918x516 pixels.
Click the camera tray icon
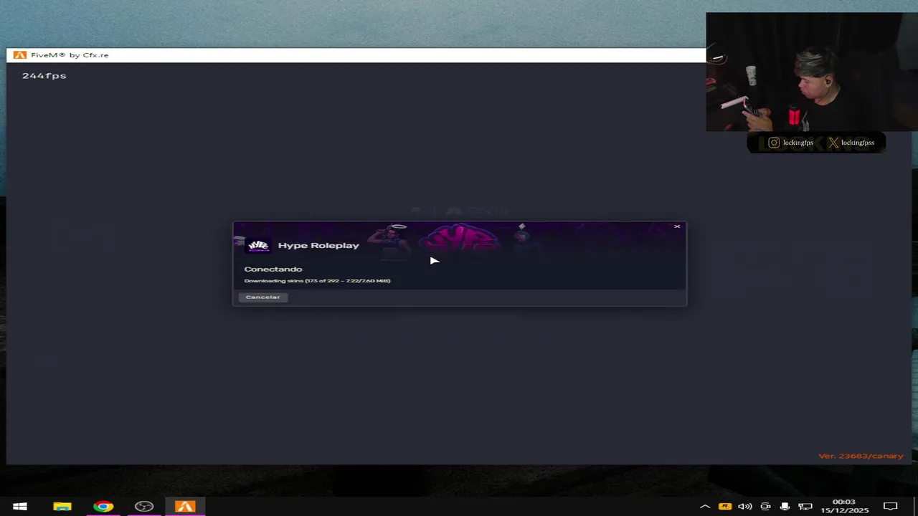(x=765, y=507)
